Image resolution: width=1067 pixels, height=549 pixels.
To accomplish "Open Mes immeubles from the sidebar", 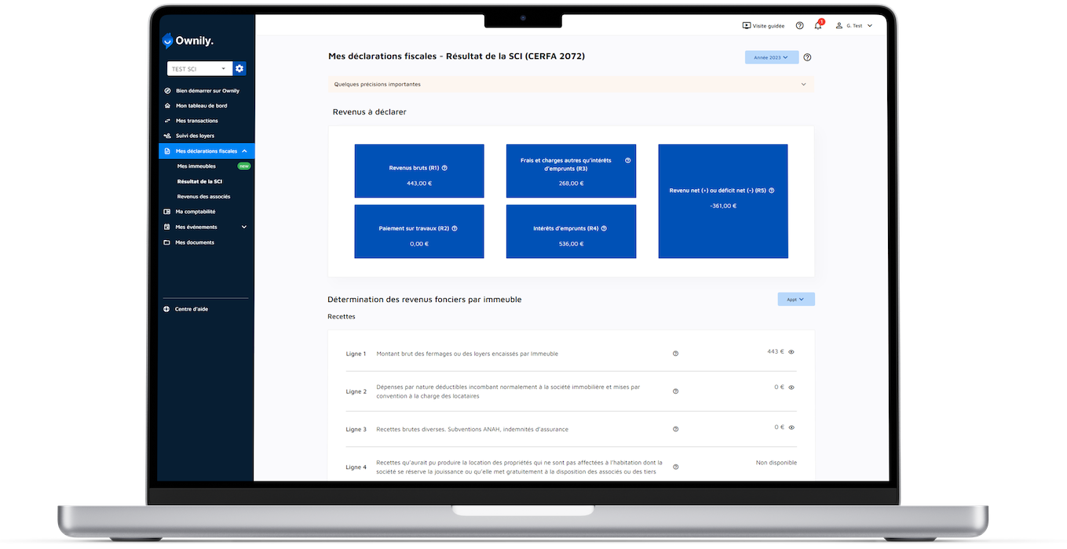I will tap(197, 165).
